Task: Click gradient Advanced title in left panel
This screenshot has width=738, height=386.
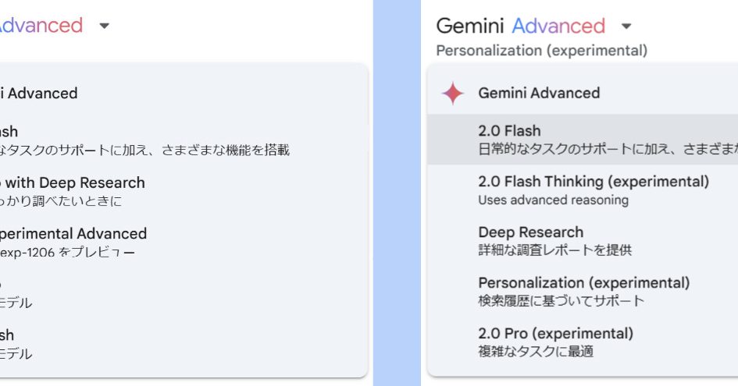Action: coord(41,26)
